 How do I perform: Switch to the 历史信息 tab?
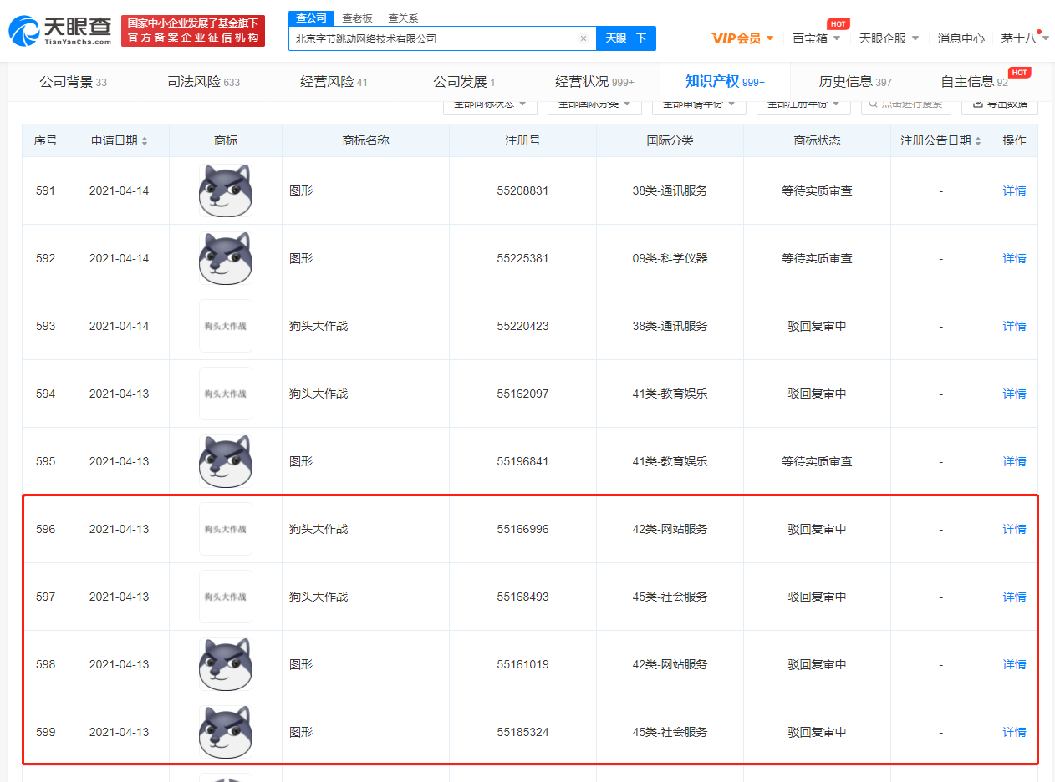coord(855,82)
